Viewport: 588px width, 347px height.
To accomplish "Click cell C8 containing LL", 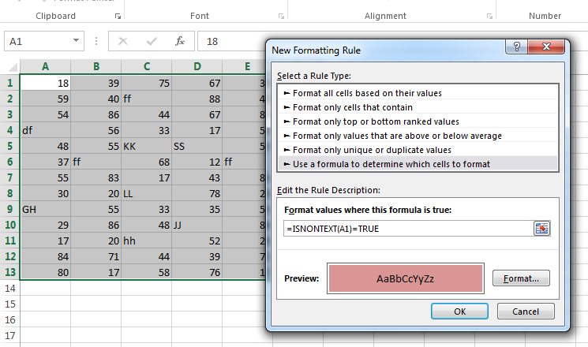I will point(147,193).
